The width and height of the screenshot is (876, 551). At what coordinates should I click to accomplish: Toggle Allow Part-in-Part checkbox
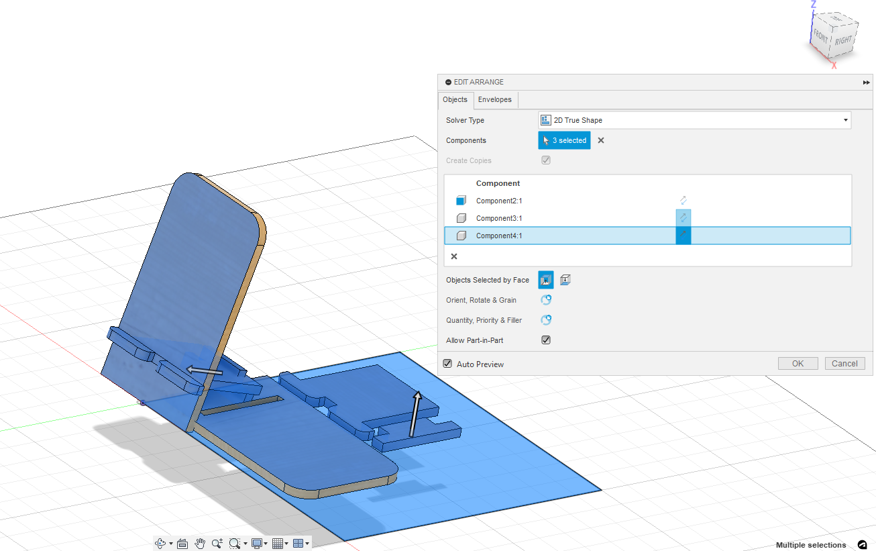[x=546, y=340]
